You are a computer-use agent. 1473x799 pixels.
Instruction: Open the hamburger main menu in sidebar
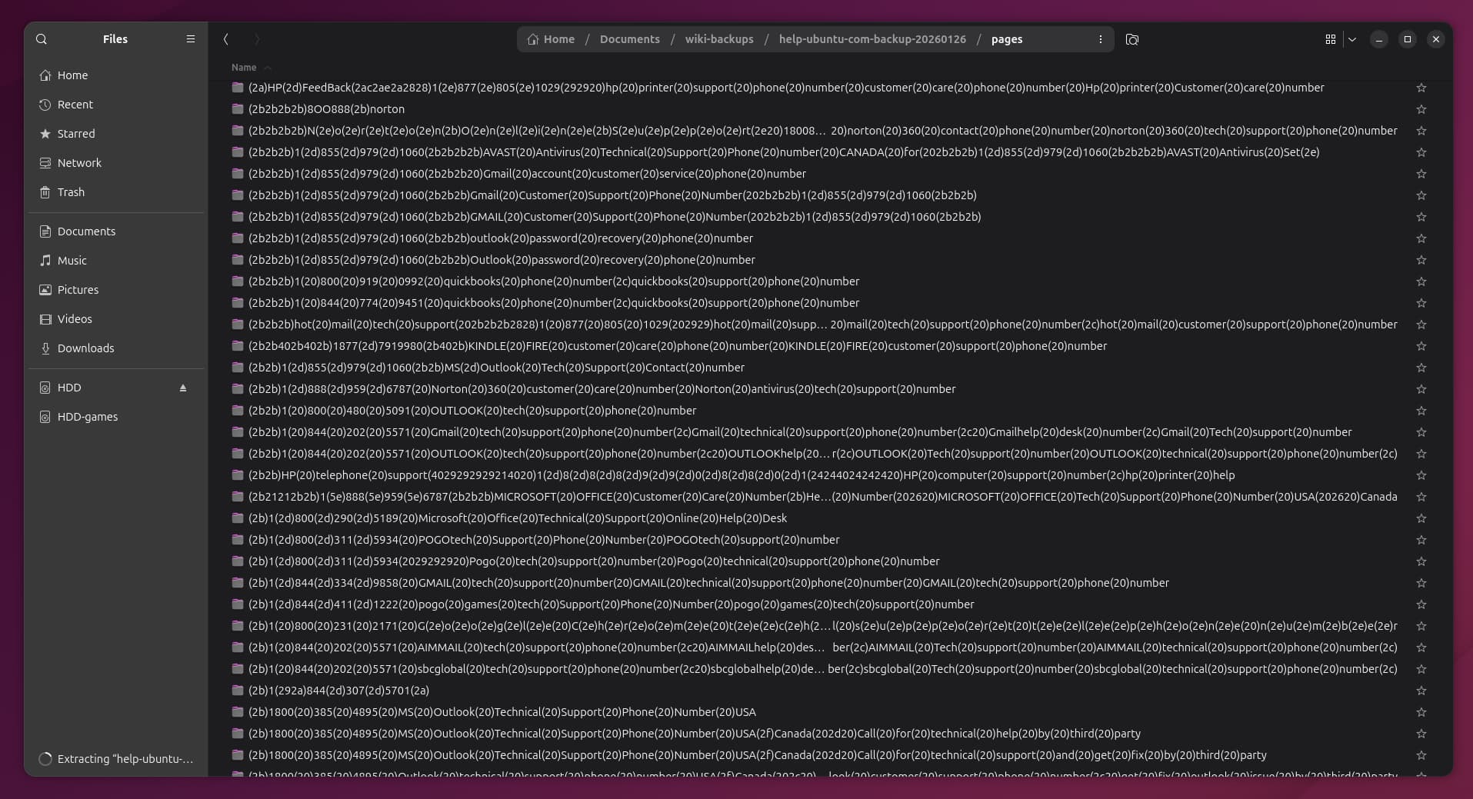(x=191, y=39)
